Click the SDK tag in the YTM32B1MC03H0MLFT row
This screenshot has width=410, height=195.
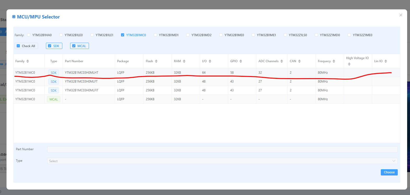[53, 81]
